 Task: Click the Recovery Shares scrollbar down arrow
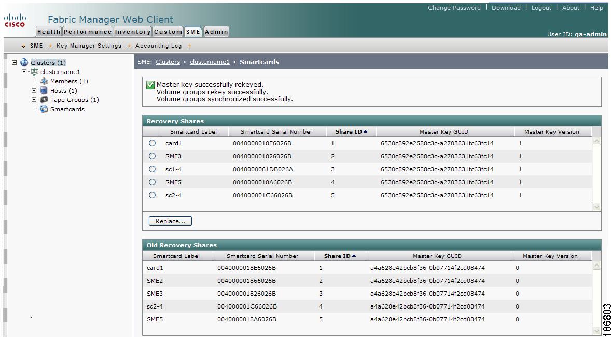point(596,207)
